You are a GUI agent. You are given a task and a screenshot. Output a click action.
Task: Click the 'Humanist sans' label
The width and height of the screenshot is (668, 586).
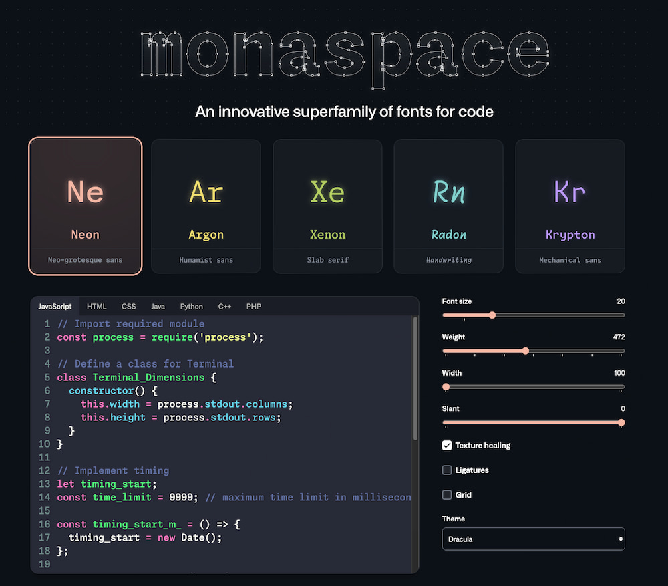[x=206, y=260]
